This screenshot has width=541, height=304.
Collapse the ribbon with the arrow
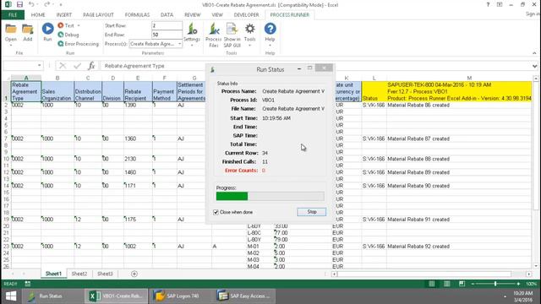[534, 53]
